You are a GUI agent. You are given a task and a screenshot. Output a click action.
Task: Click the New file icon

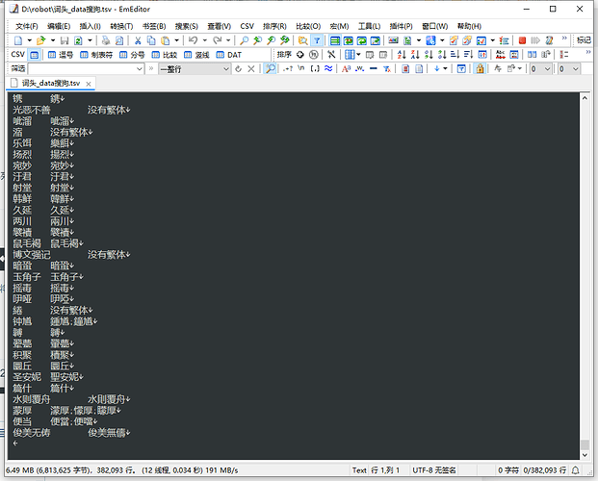click(19, 40)
